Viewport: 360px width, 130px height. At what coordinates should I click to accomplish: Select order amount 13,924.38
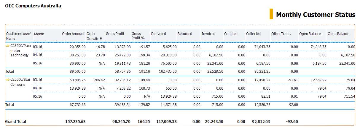[x=78, y=88]
